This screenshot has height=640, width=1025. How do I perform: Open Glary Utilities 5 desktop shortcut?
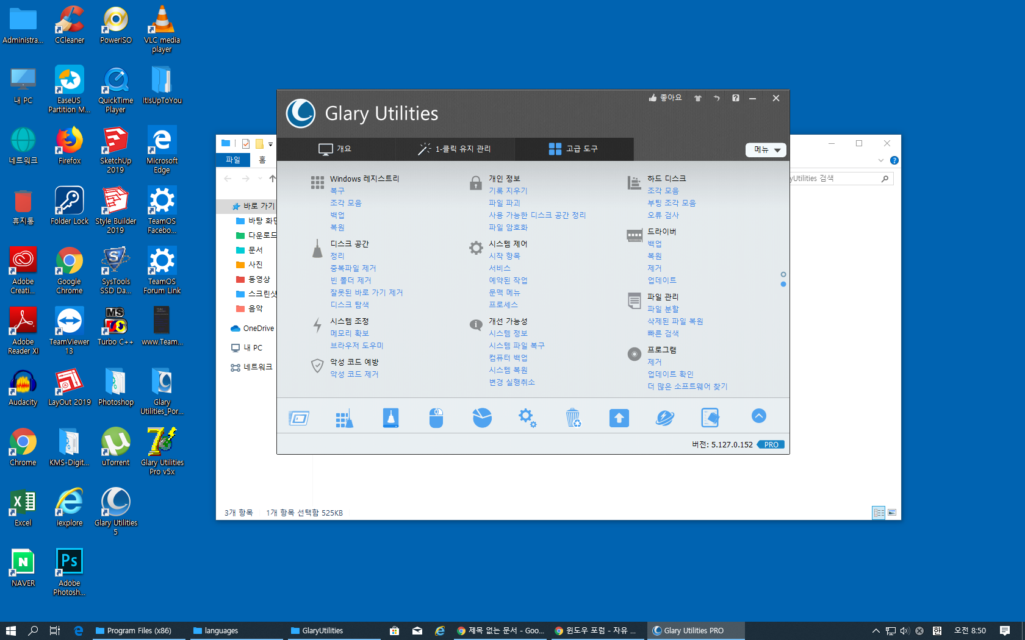(x=115, y=511)
